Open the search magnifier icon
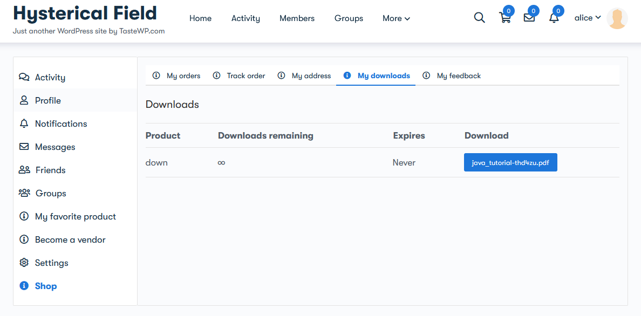This screenshot has width=641, height=316. [x=479, y=18]
